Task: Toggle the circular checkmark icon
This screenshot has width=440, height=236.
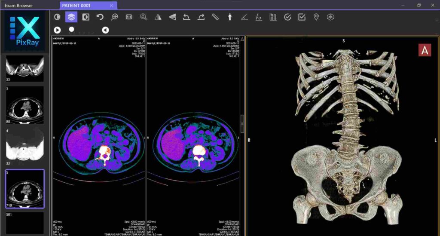Action: [287, 17]
